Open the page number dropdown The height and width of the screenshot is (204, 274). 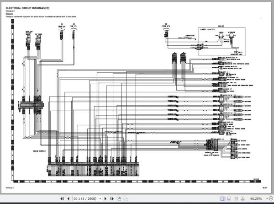100,199
